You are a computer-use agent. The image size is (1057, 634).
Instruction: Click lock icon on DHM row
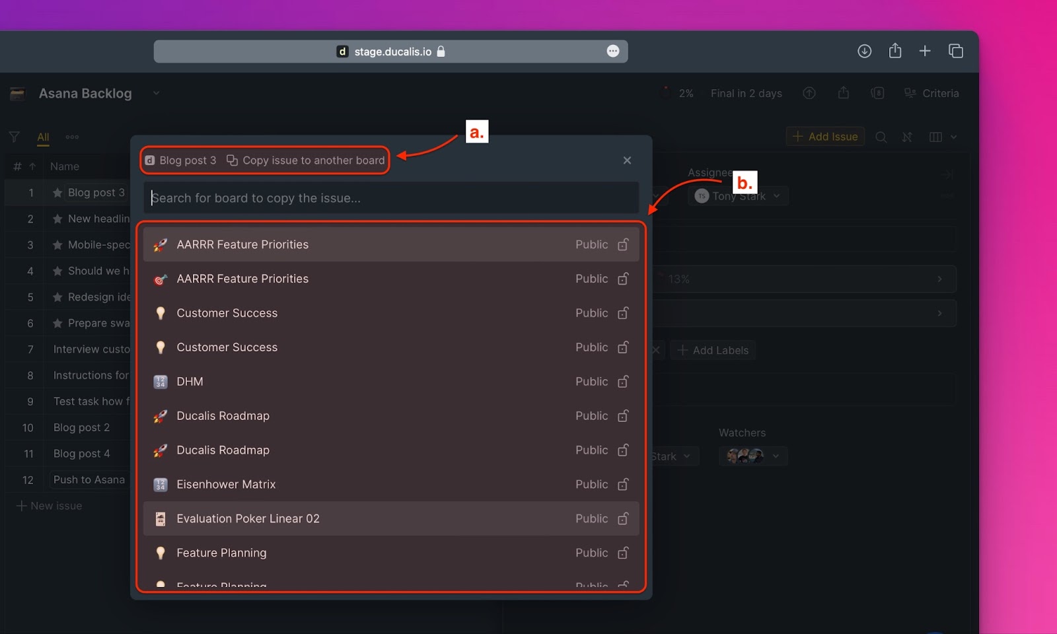click(x=623, y=381)
